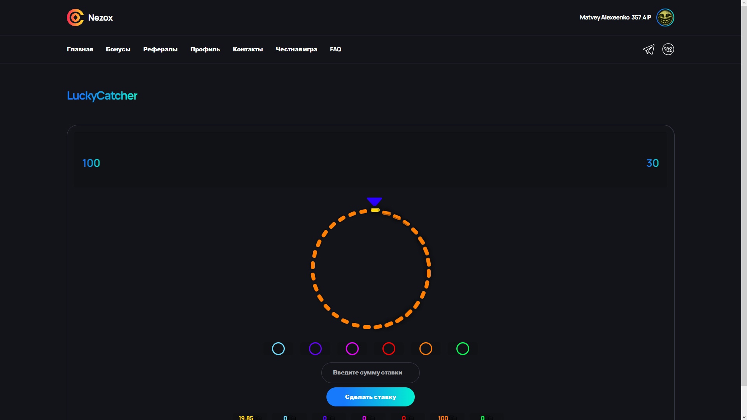
Task: Open the Бонусы menu item
Action: (118, 49)
